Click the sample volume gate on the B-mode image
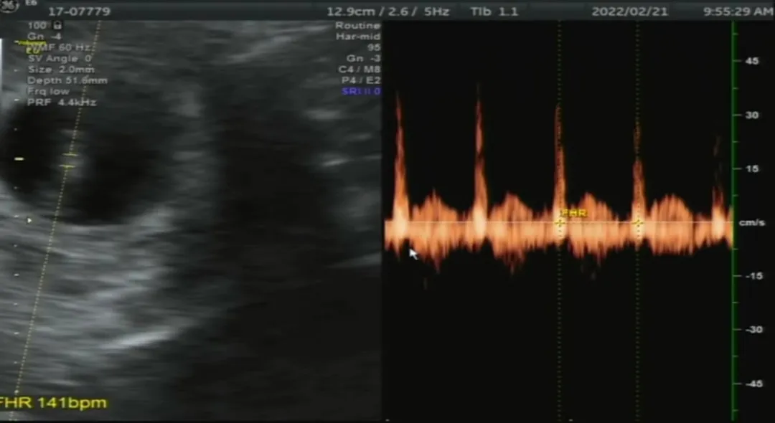 pos(69,161)
